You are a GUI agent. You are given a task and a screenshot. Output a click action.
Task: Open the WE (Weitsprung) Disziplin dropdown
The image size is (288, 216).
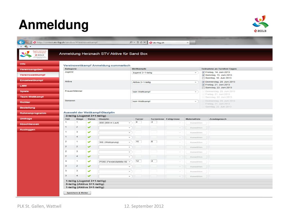[115, 142]
